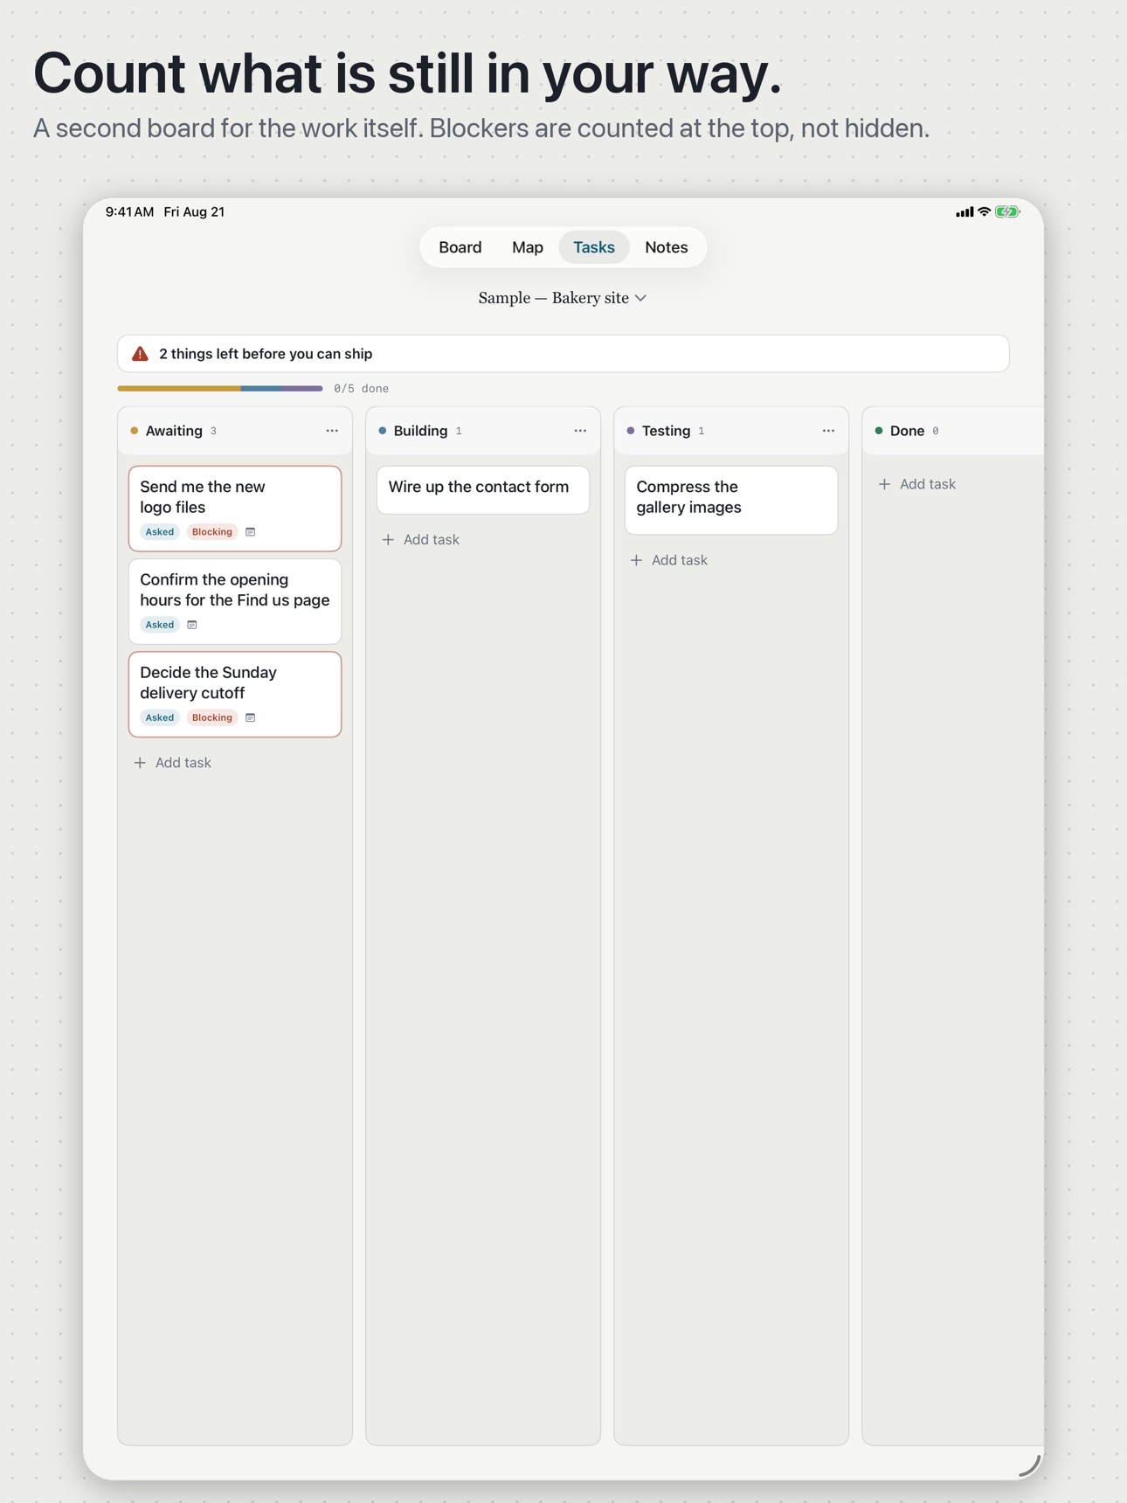
Task: Tap the battery status icon
Action: point(1007,211)
